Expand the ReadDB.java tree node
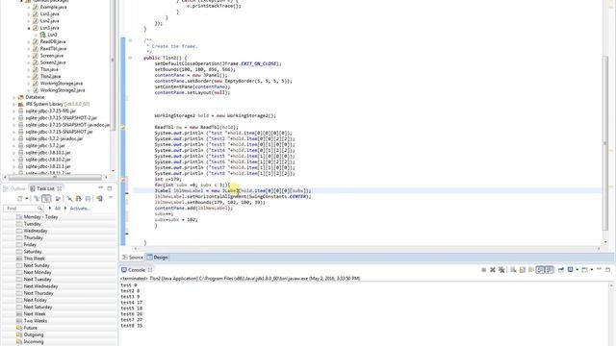The image size is (616, 346). coord(29,42)
